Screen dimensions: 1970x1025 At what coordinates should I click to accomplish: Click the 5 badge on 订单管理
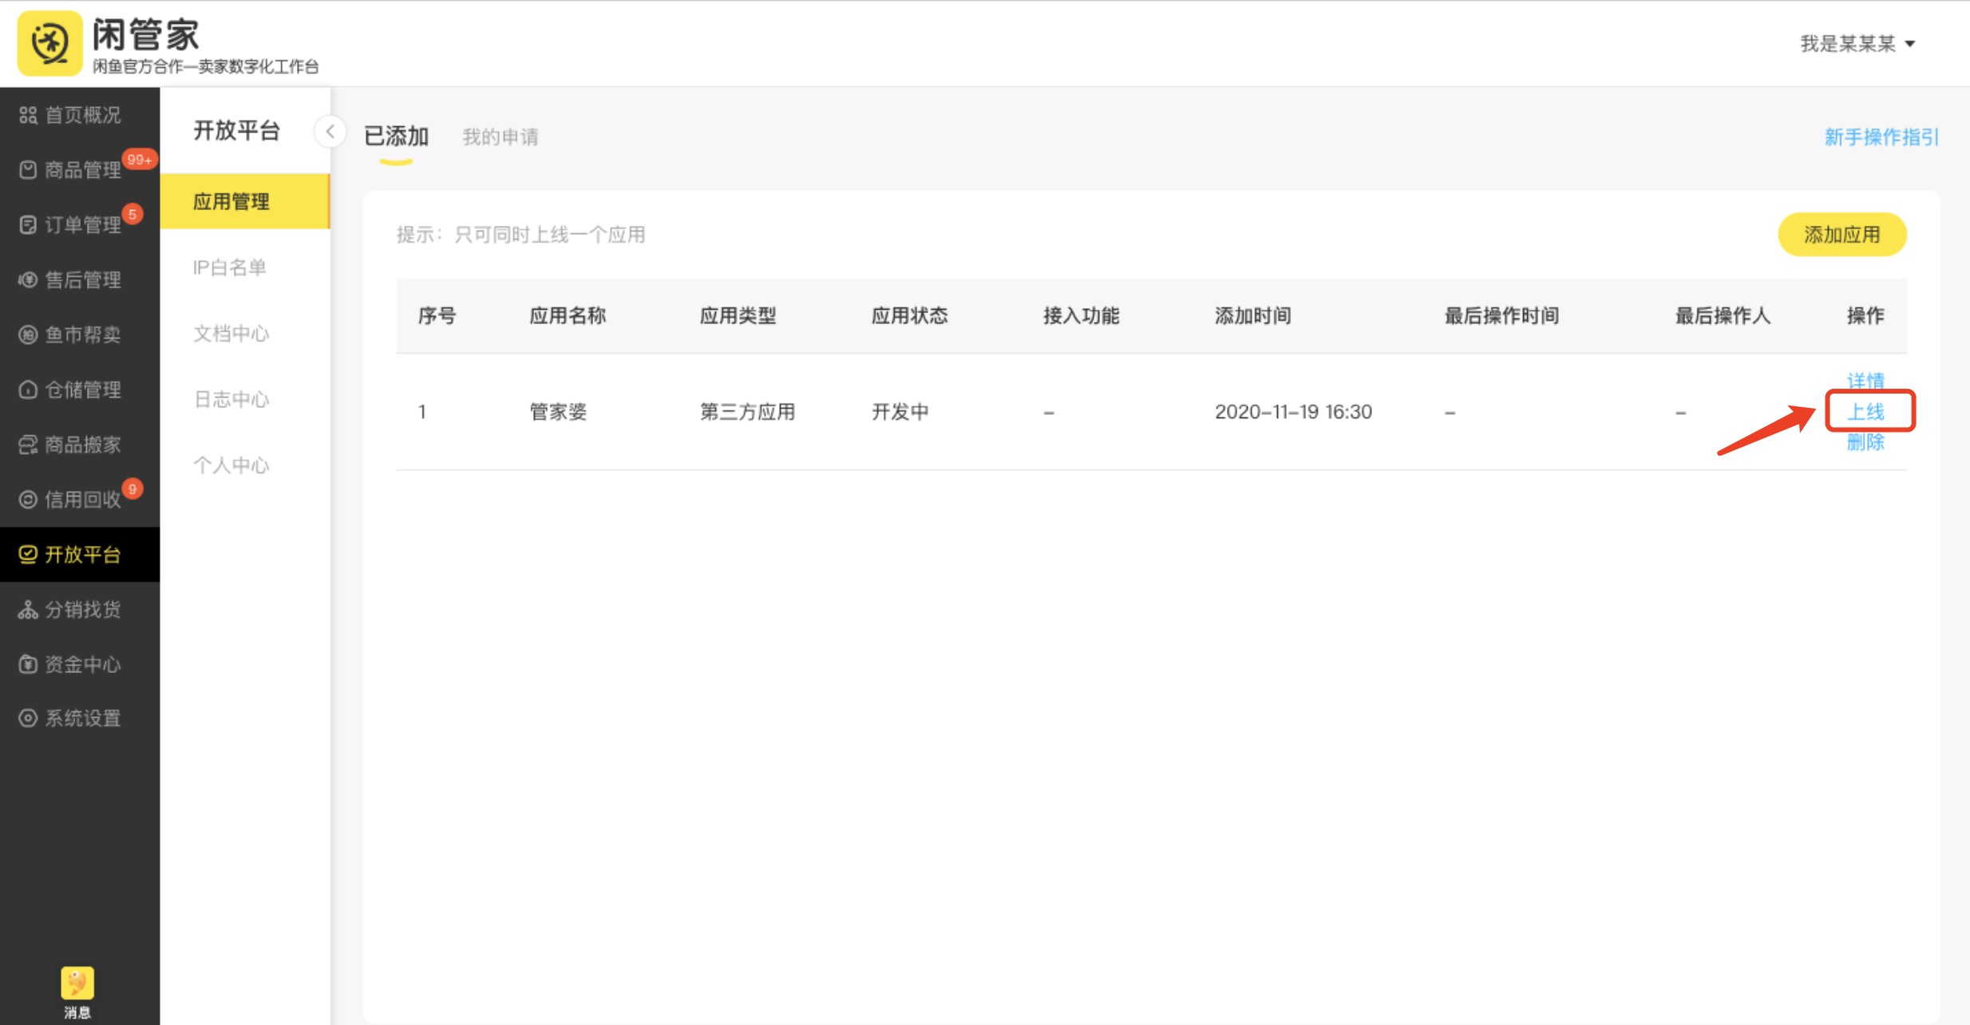pos(133,214)
